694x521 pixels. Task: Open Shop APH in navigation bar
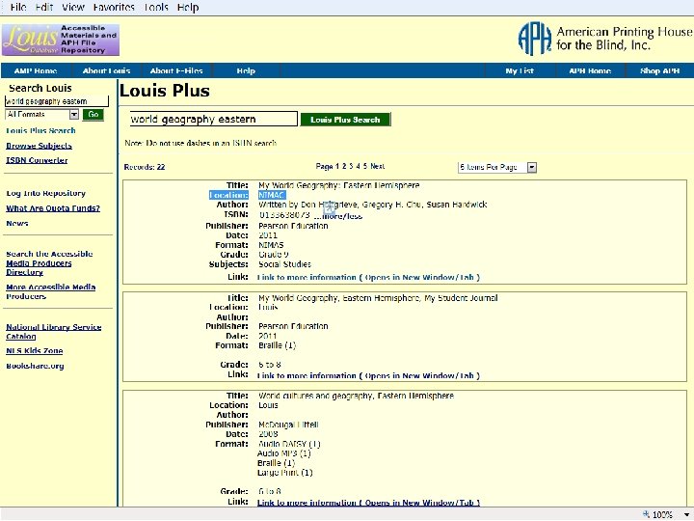pos(659,70)
